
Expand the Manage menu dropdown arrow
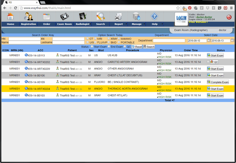144,24
